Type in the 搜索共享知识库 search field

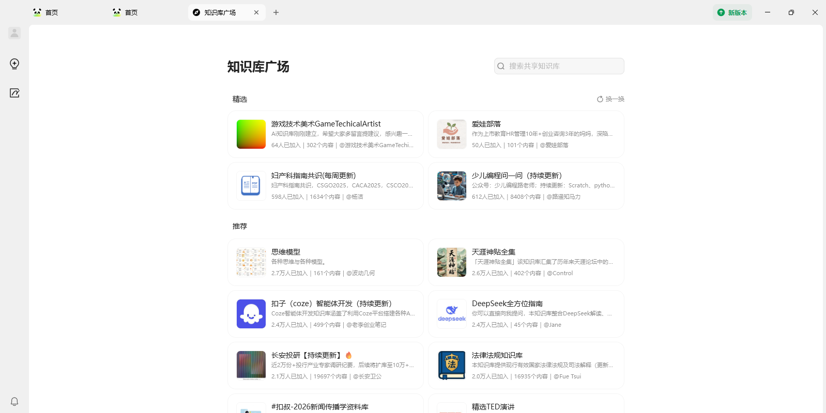563,66
